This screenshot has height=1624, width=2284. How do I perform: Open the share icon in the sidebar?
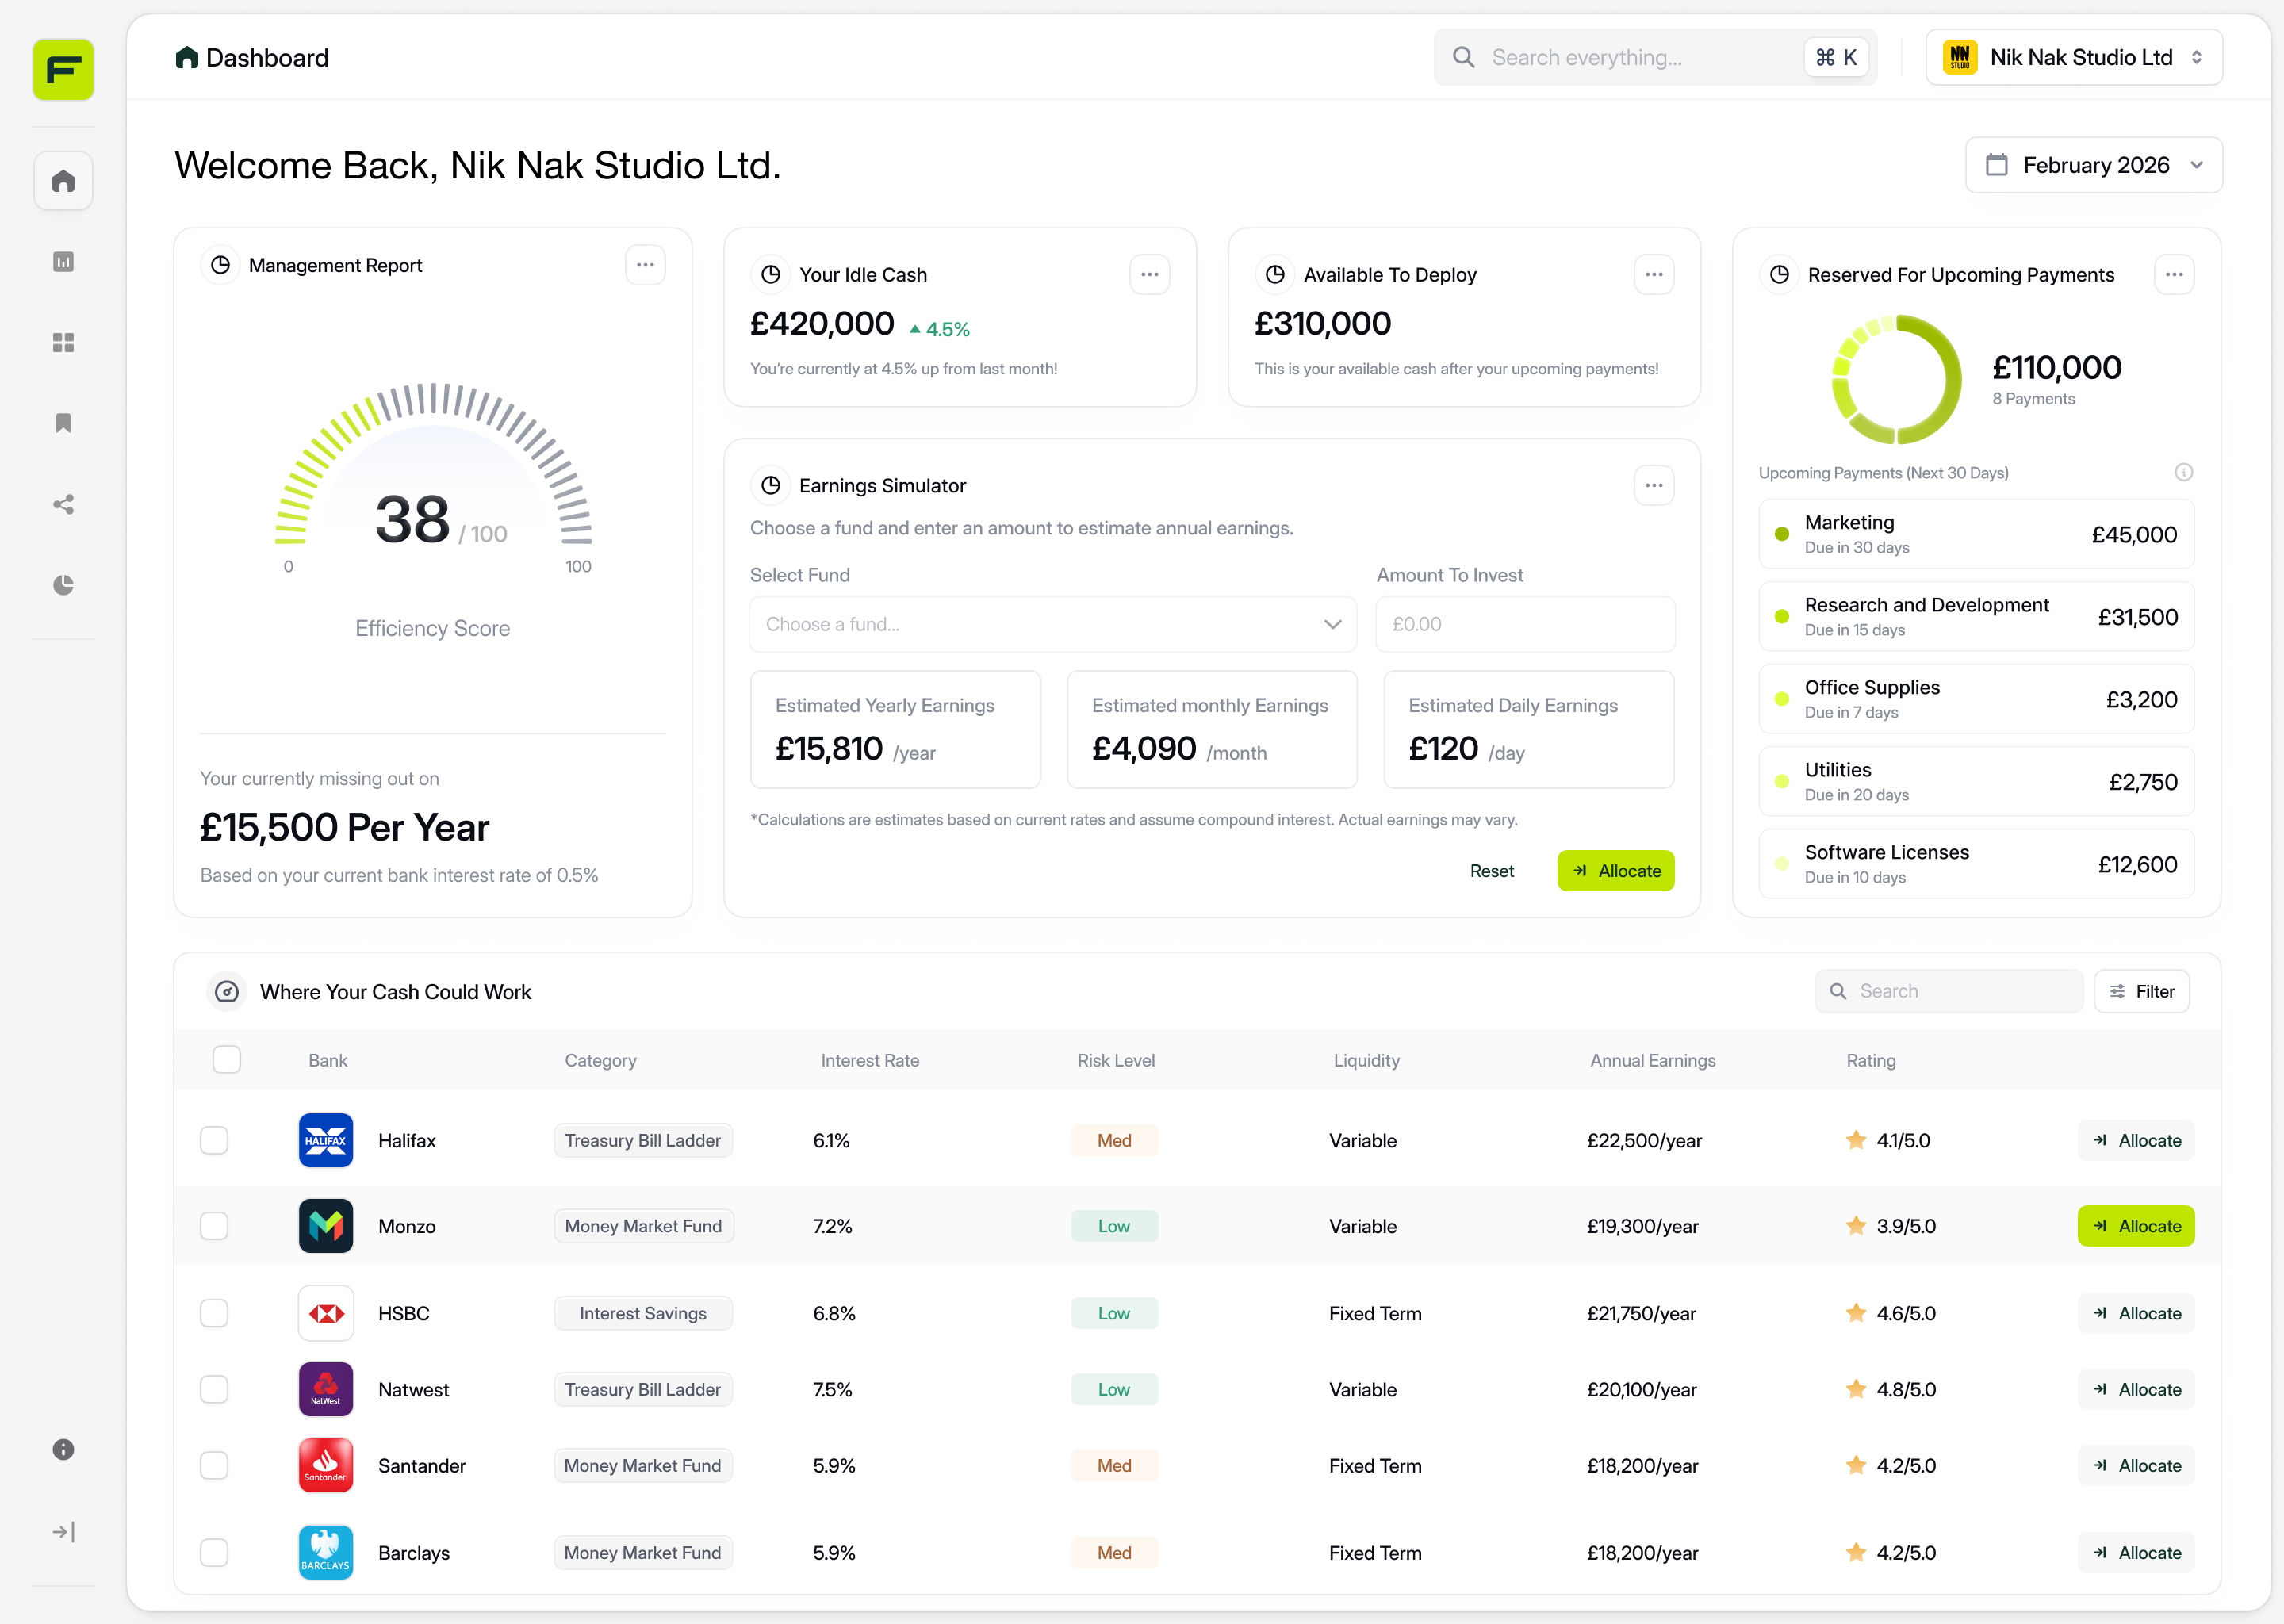pos(63,505)
